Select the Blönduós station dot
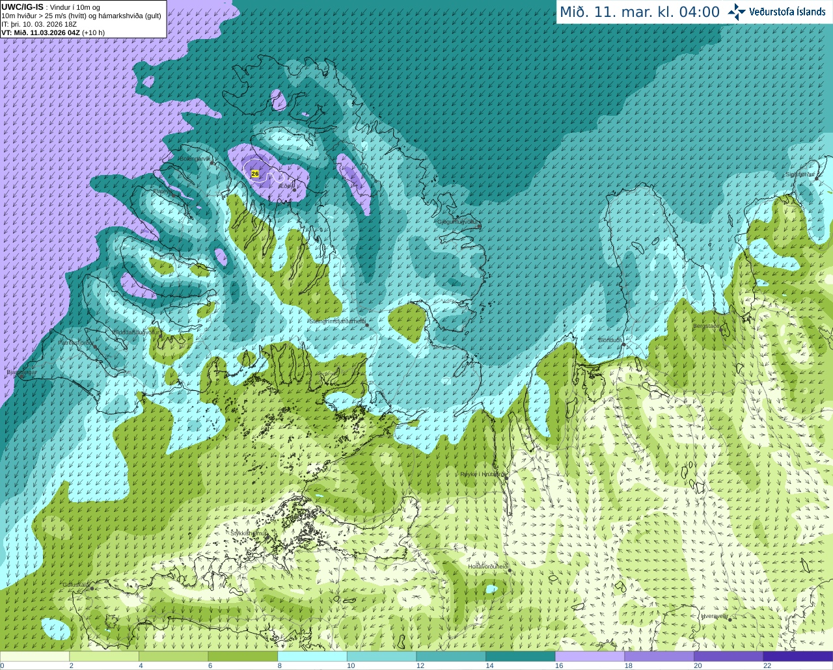The width and height of the screenshot is (833, 670). pos(623,345)
